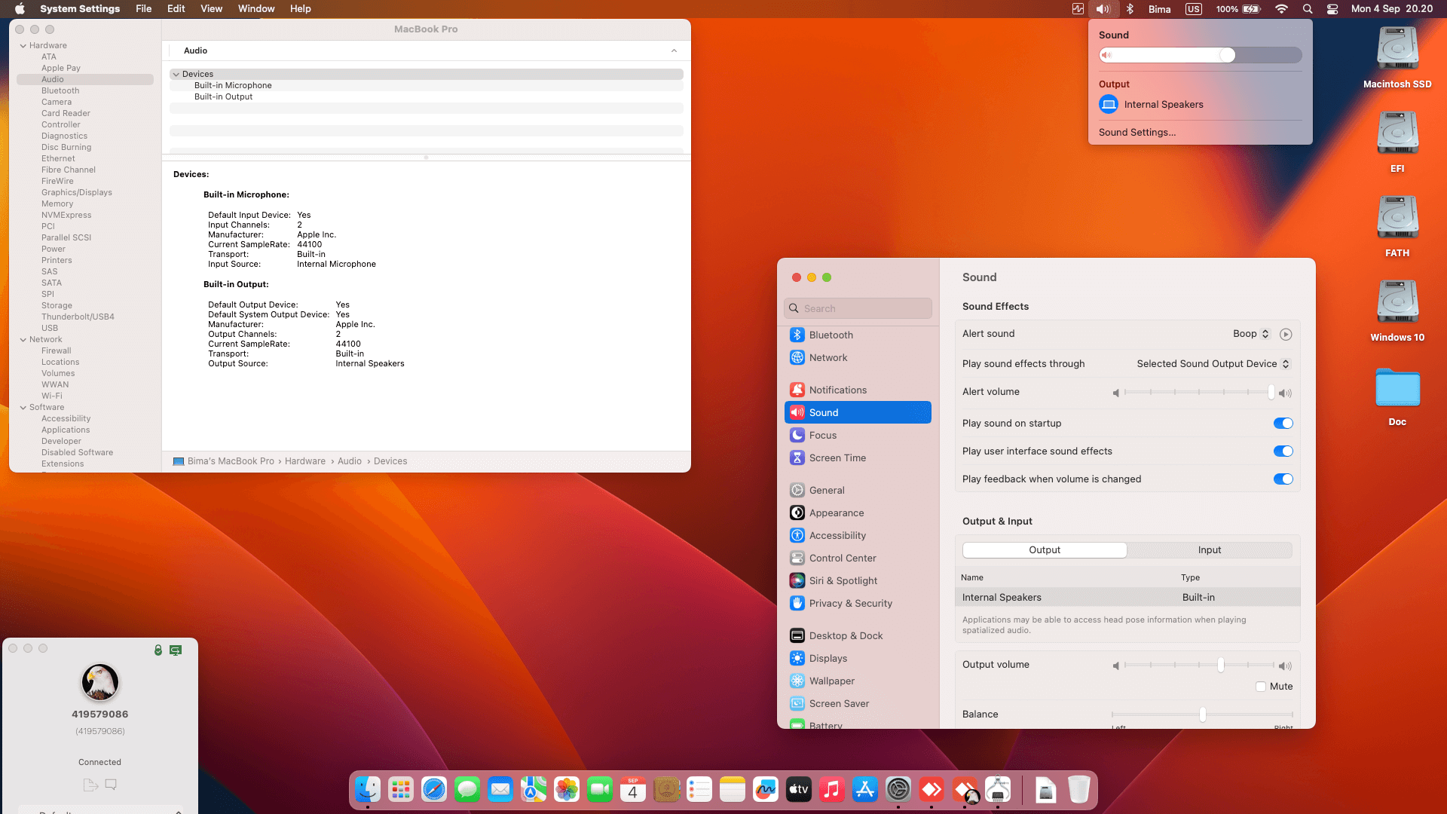Screen dimensions: 1447x814
Task: Switch to the Input tab
Action: 1209,549
